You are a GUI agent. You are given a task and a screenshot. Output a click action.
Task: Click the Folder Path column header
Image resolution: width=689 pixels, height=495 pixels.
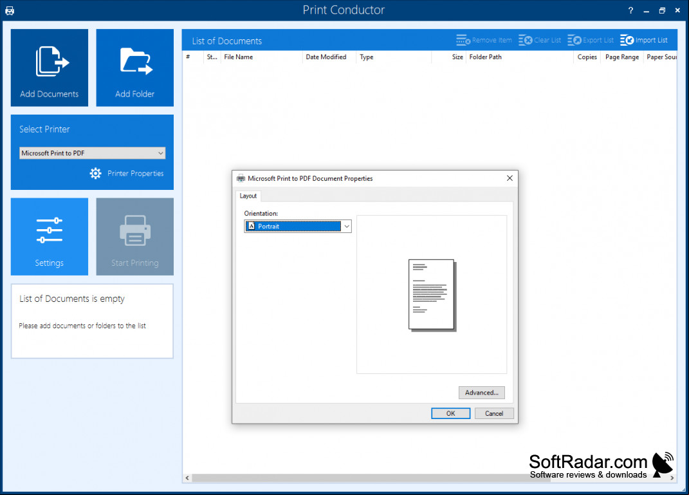click(519, 57)
